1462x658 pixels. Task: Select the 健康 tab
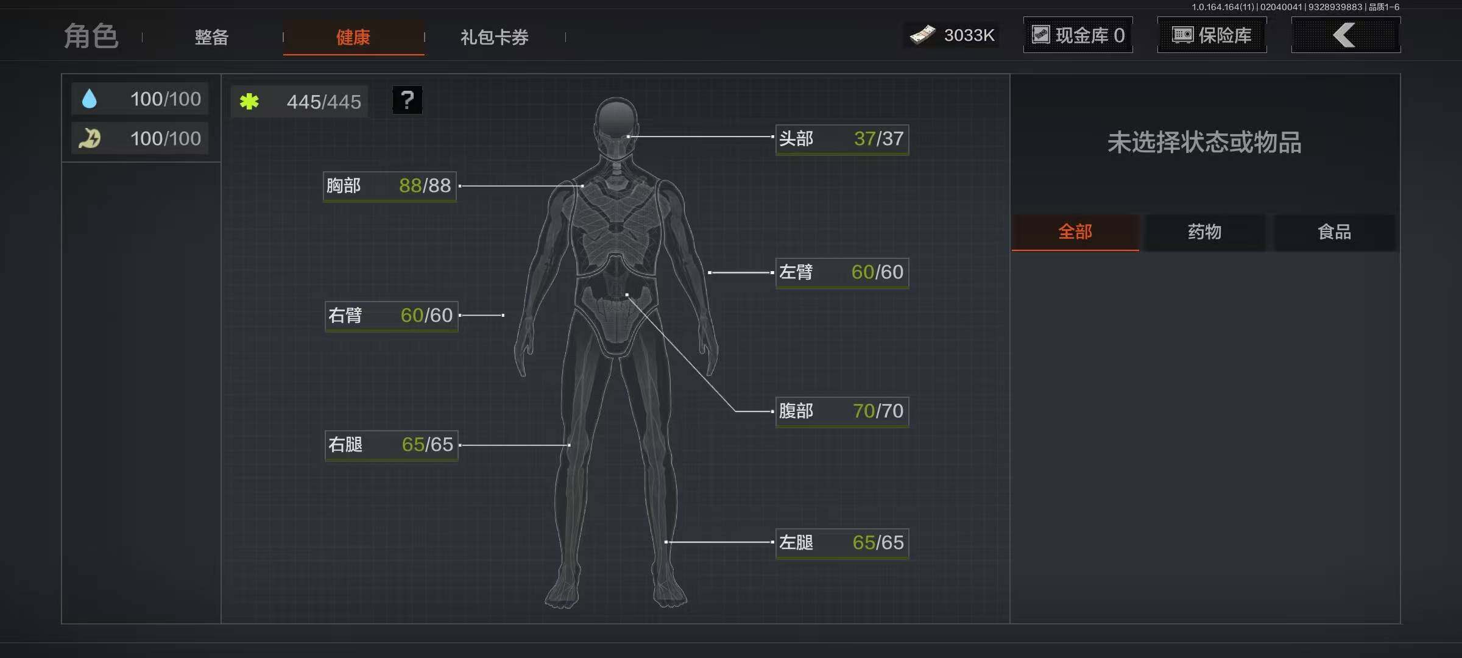pyautogui.click(x=353, y=37)
